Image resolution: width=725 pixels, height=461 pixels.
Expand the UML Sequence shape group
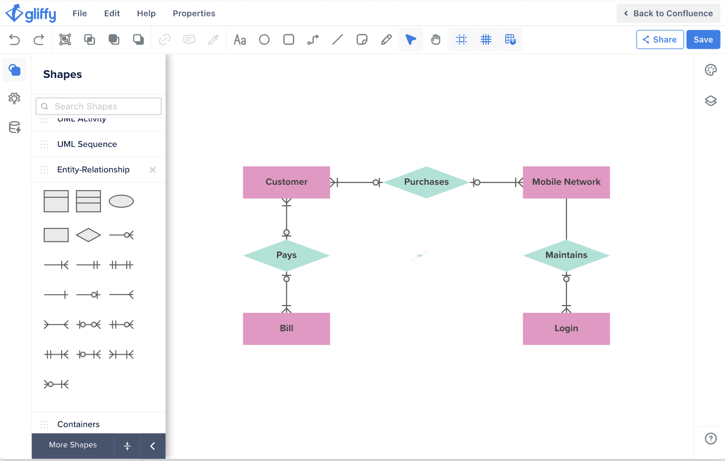coord(87,144)
